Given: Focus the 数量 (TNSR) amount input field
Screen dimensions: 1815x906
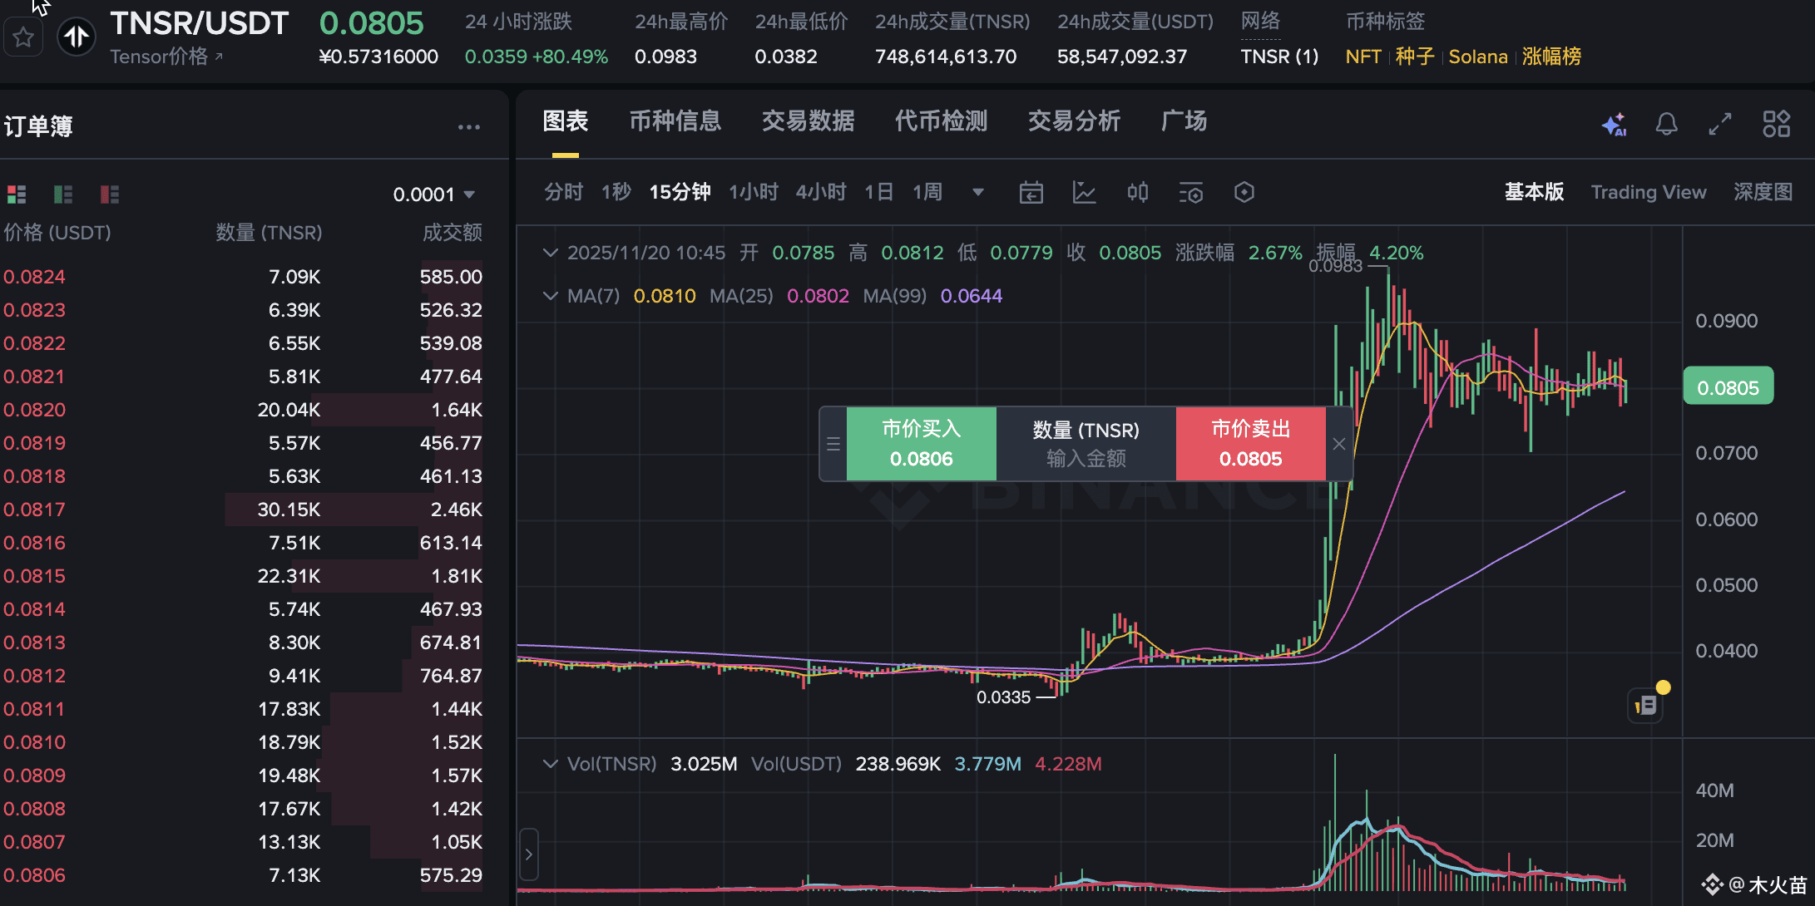Looking at the screenshot, I should 1086,444.
